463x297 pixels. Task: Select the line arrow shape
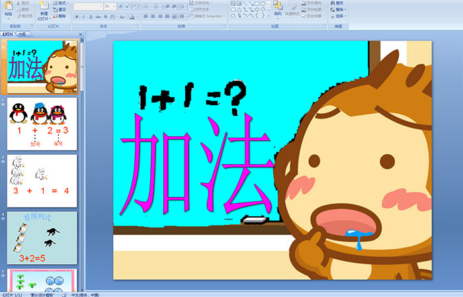click(251, 3)
